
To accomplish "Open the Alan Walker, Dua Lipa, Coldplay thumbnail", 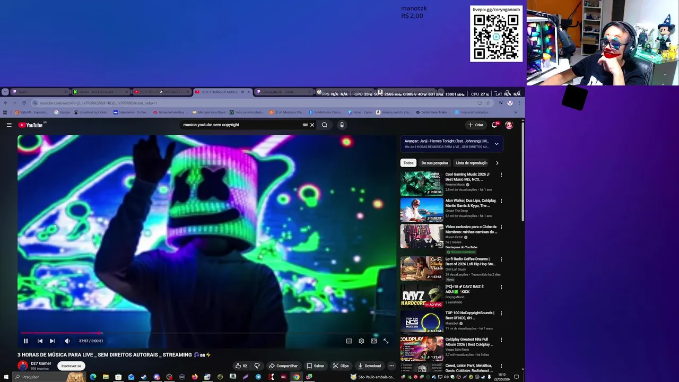I will 422,210.
